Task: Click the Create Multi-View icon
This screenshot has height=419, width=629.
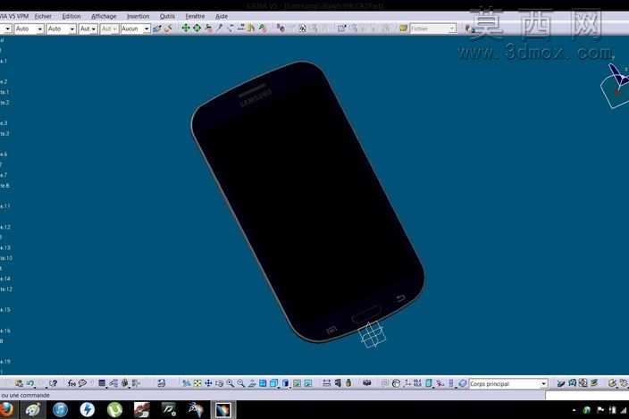Action: point(263,383)
